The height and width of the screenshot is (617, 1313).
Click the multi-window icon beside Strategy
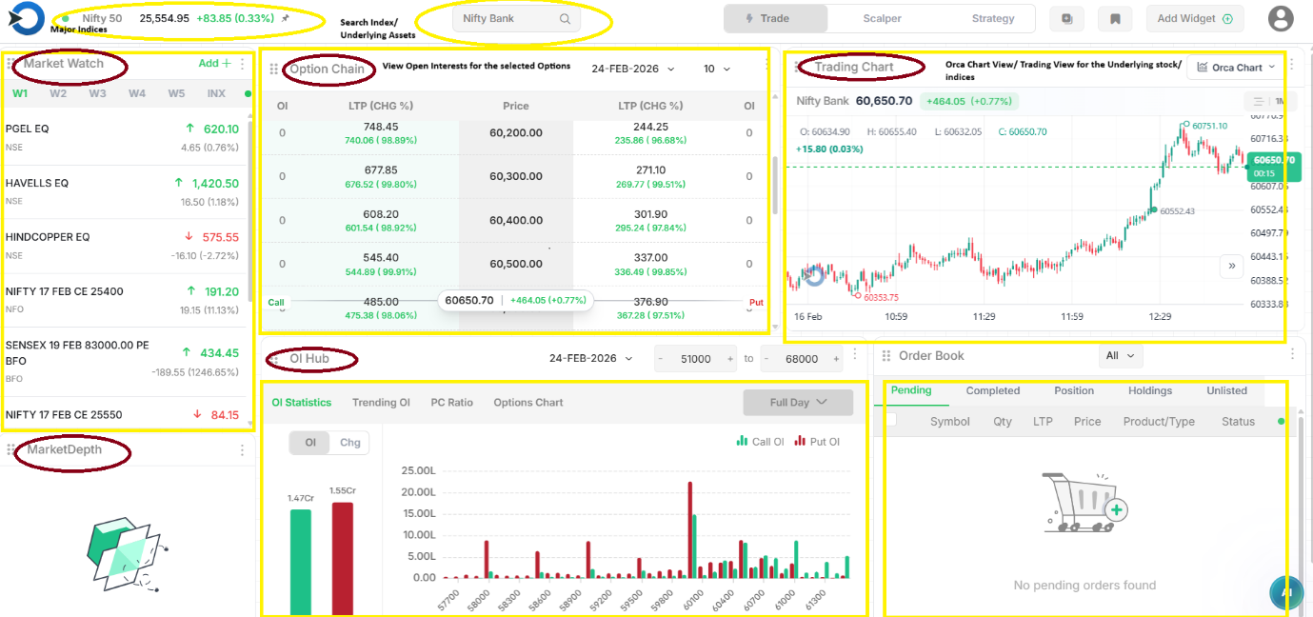click(x=1066, y=19)
